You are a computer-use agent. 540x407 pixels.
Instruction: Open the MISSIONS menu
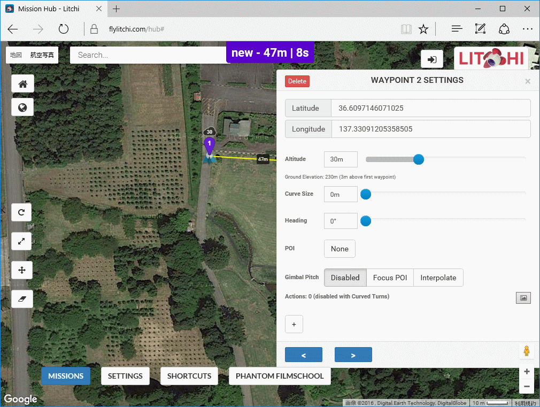coord(66,376)
